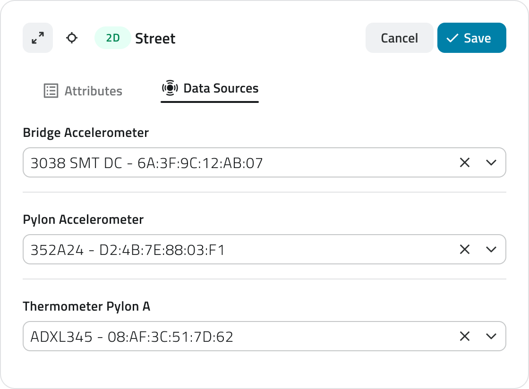Screen dimensions: 529x389
Task: Save the changes with Save button
Action: point(471,38)
